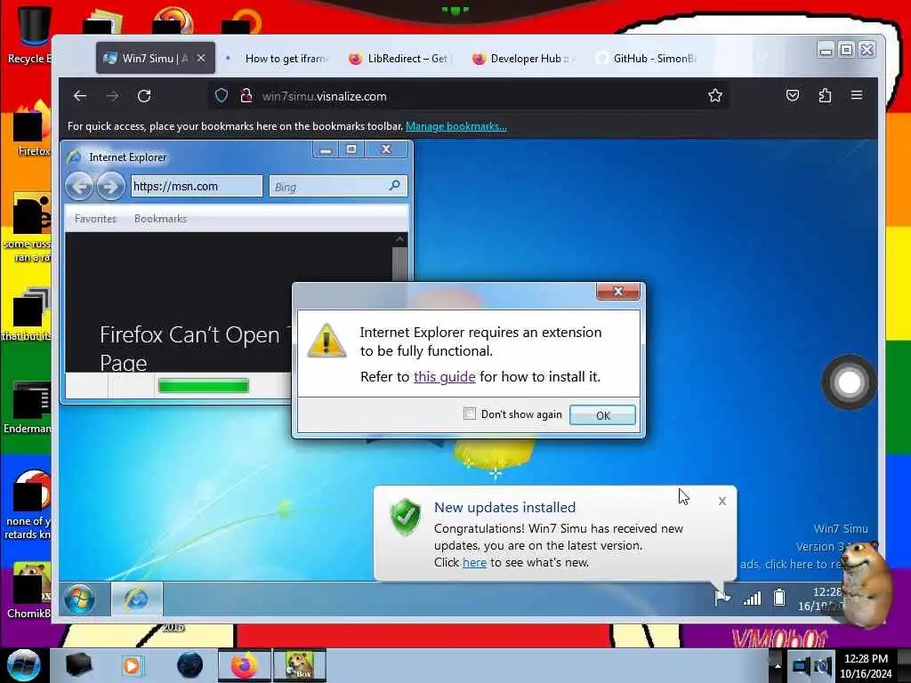
Task: Close the extension warning dialog
Action: [618, 291]
